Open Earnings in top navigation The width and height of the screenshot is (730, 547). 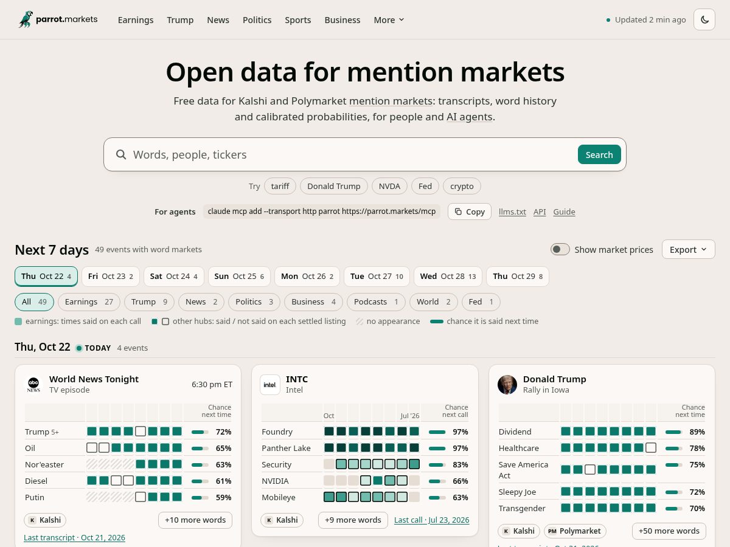pos(136,19)
